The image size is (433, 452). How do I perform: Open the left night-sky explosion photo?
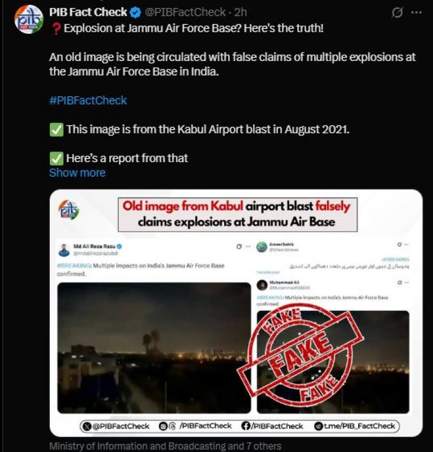tap(154, 347)
